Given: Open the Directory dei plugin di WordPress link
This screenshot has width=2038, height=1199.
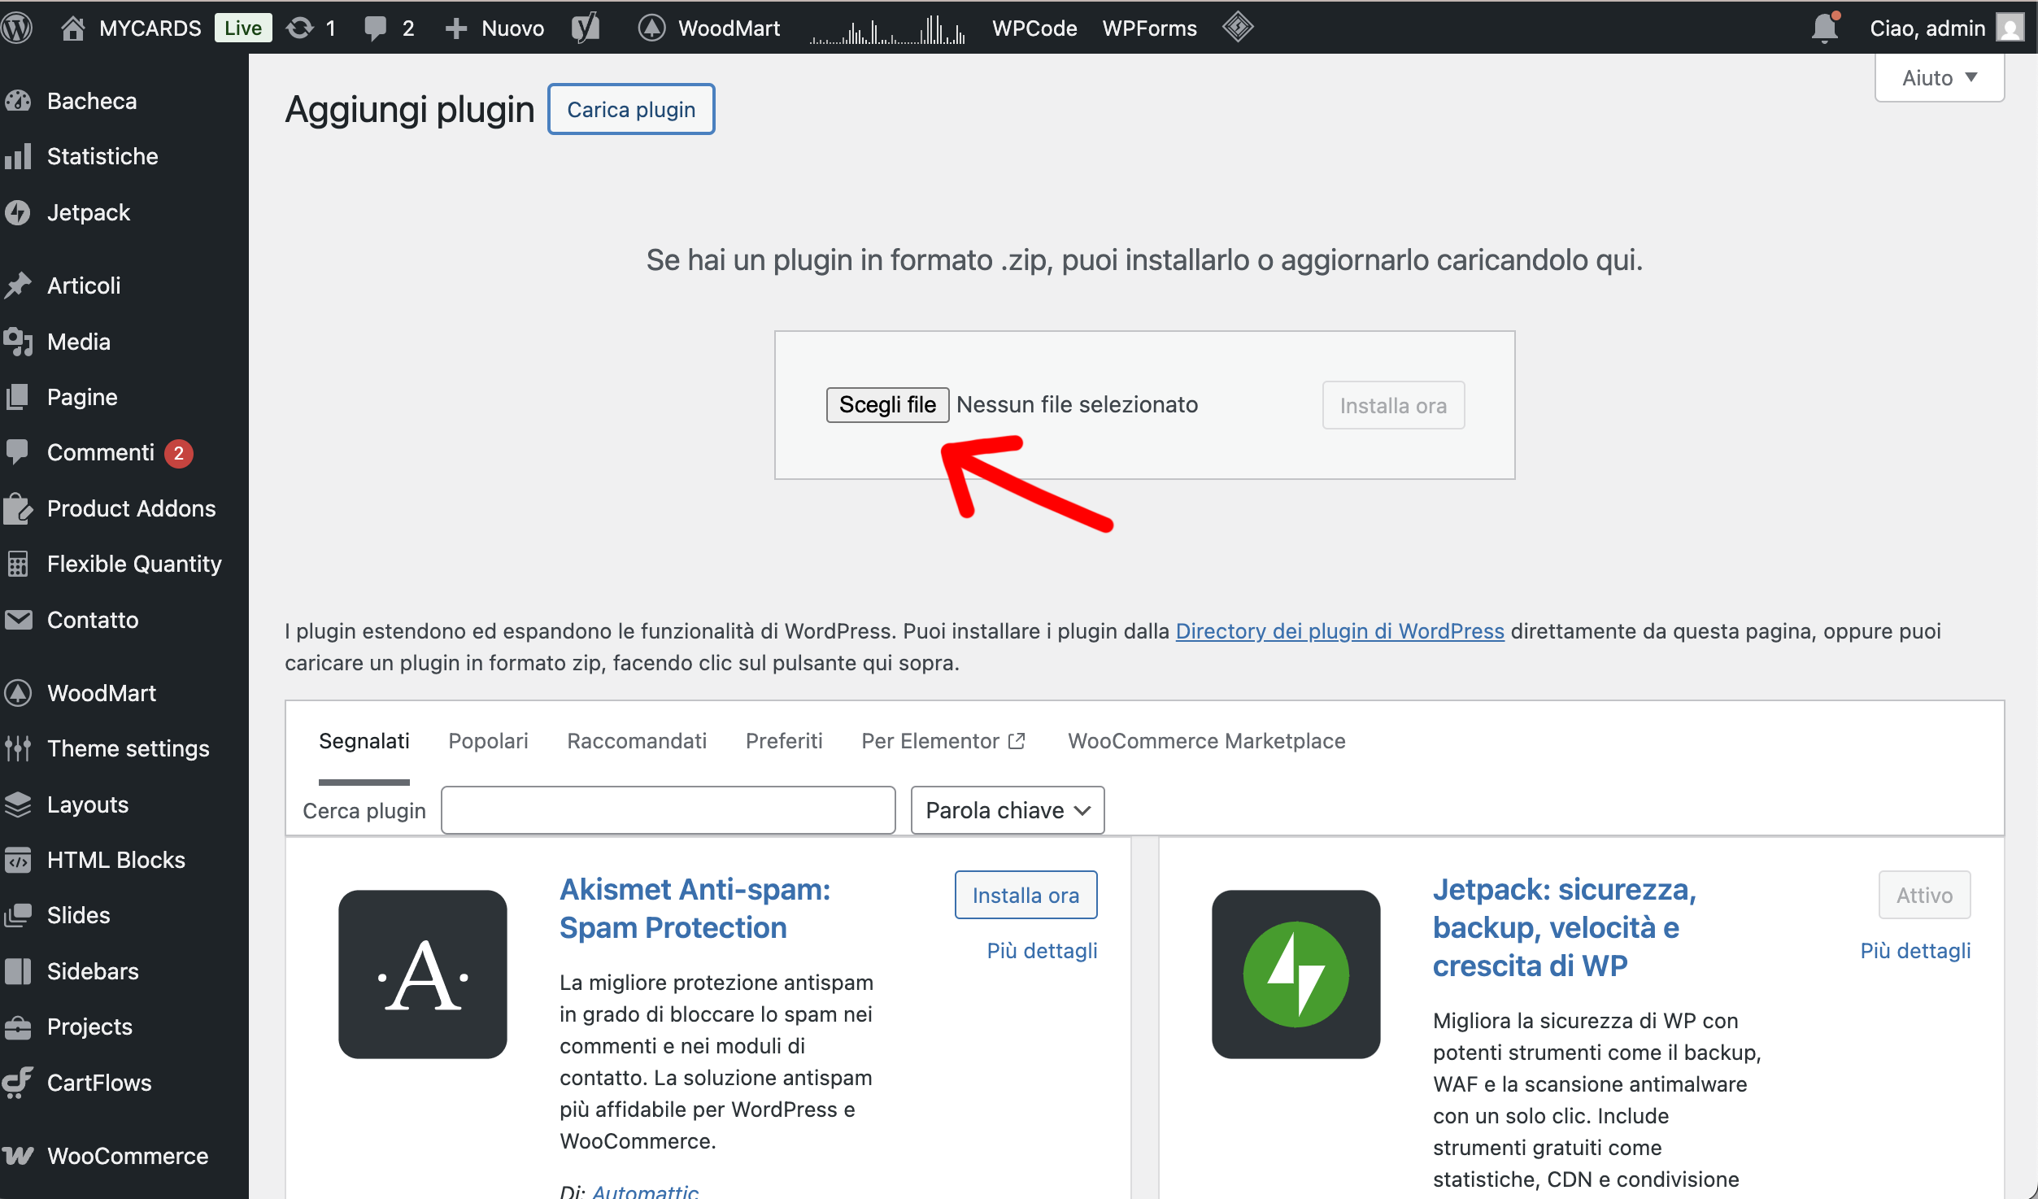Looking at the screenshot, I should pos(1339,631).
